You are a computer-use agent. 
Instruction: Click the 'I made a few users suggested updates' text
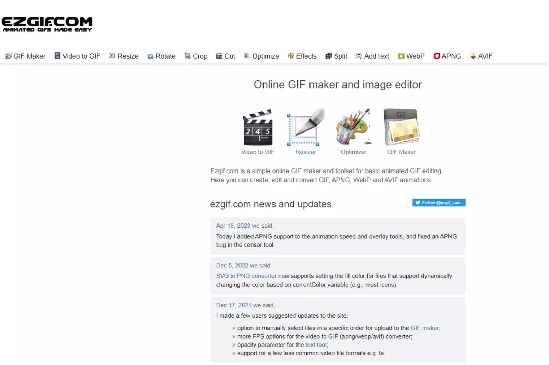click(282, 316)
